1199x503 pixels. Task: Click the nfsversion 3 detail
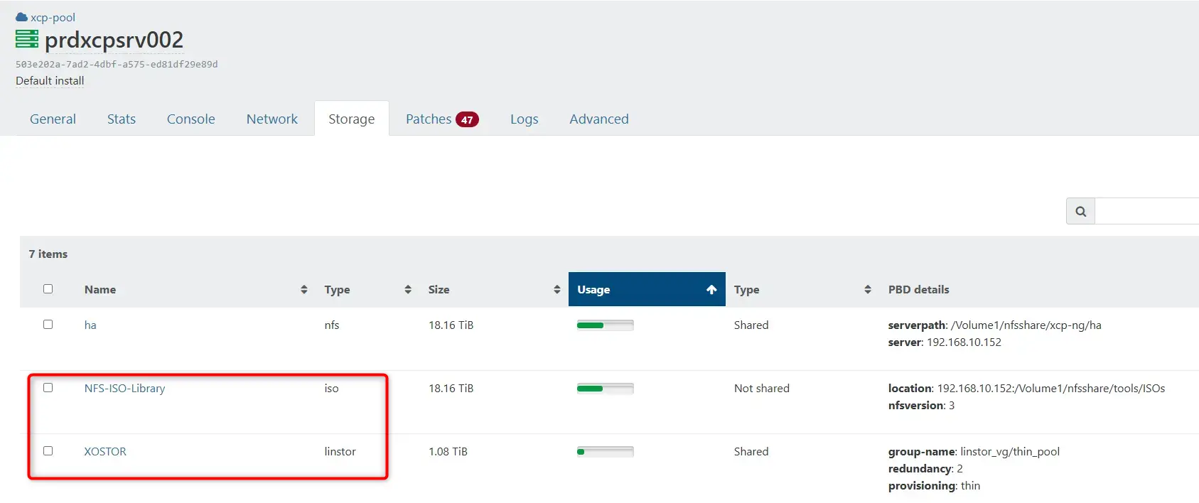tap(921, 405)
